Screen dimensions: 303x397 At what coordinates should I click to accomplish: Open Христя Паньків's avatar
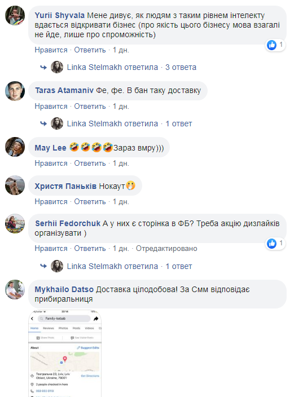tap(15, 186)
